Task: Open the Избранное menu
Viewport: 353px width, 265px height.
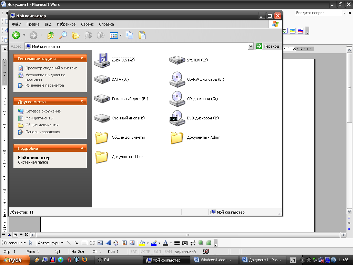Action: click(66, 24)
